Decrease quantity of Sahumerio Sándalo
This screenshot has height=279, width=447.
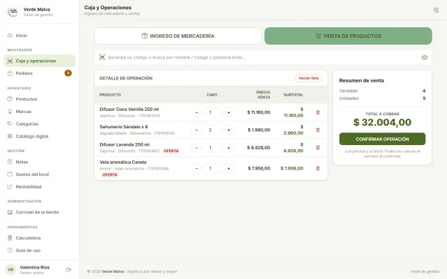(x=196, y=130)
